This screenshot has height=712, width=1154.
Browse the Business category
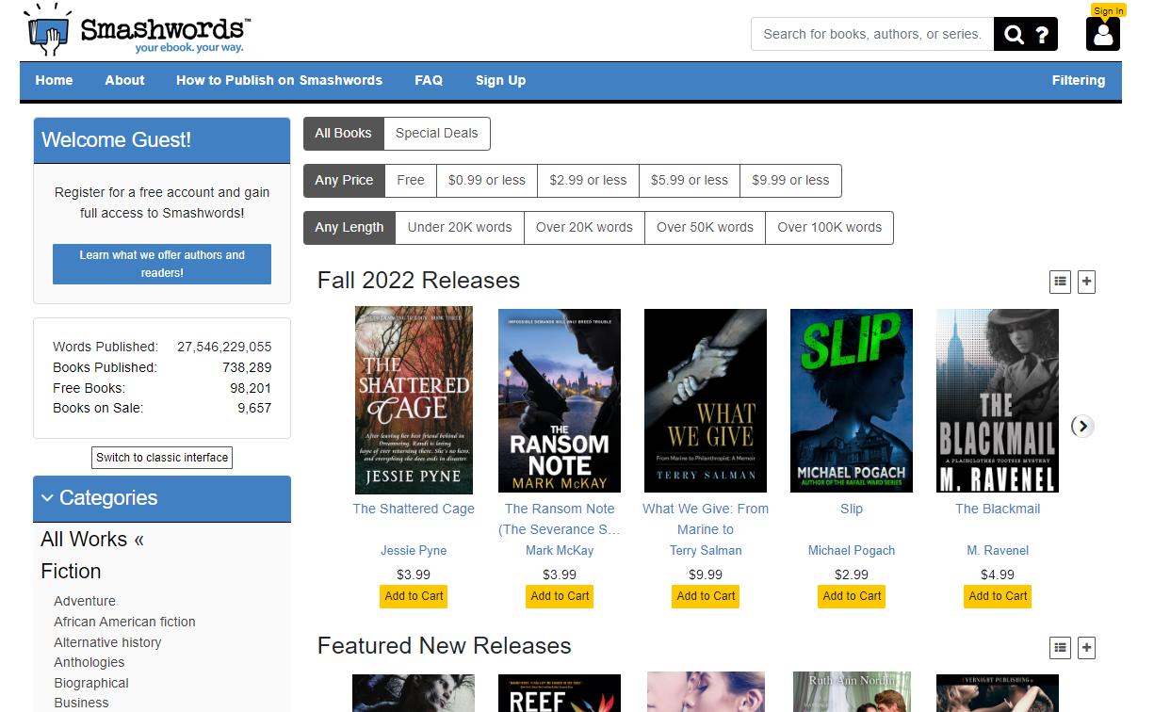coord(81,703)
